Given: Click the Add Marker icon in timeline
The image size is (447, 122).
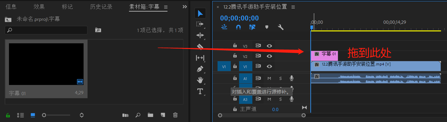Looking at the screenshot, I should [x=267, y=27].
